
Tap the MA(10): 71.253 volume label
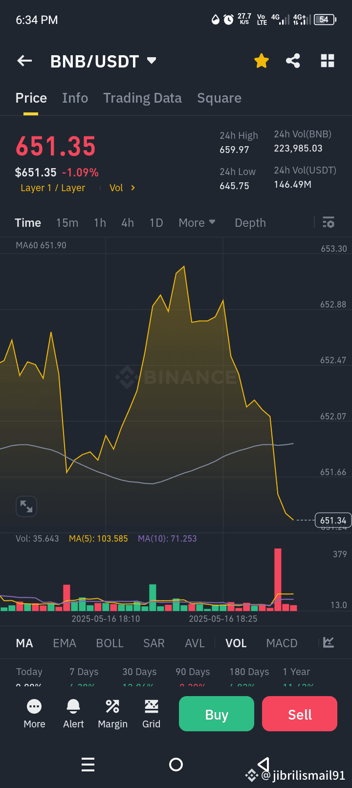point(167,539)
